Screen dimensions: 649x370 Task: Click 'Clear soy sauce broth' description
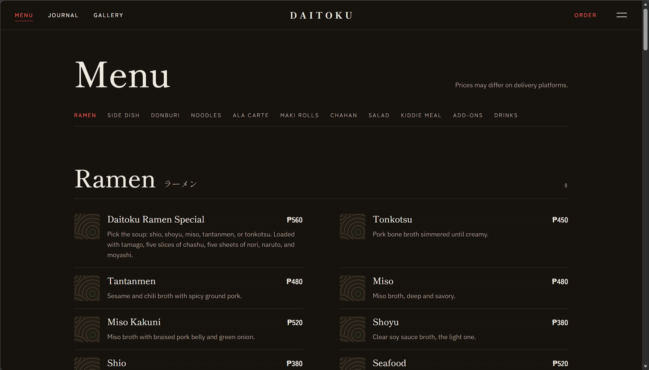click(424, 337)
